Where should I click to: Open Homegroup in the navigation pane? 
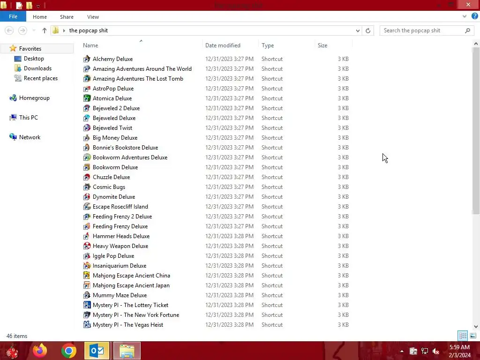click(x=34, y=98)
